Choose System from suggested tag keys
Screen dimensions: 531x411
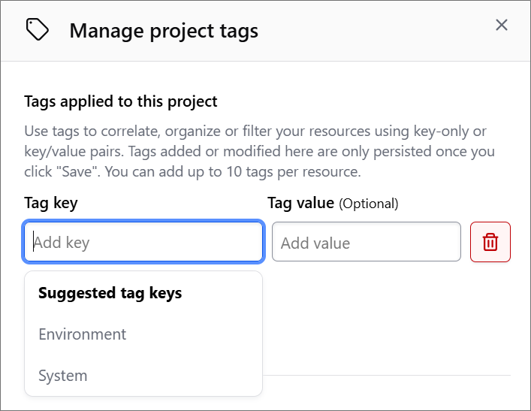click(x=62, y=376)
